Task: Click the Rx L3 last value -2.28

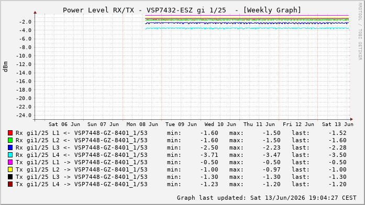Action: [338, 148]
